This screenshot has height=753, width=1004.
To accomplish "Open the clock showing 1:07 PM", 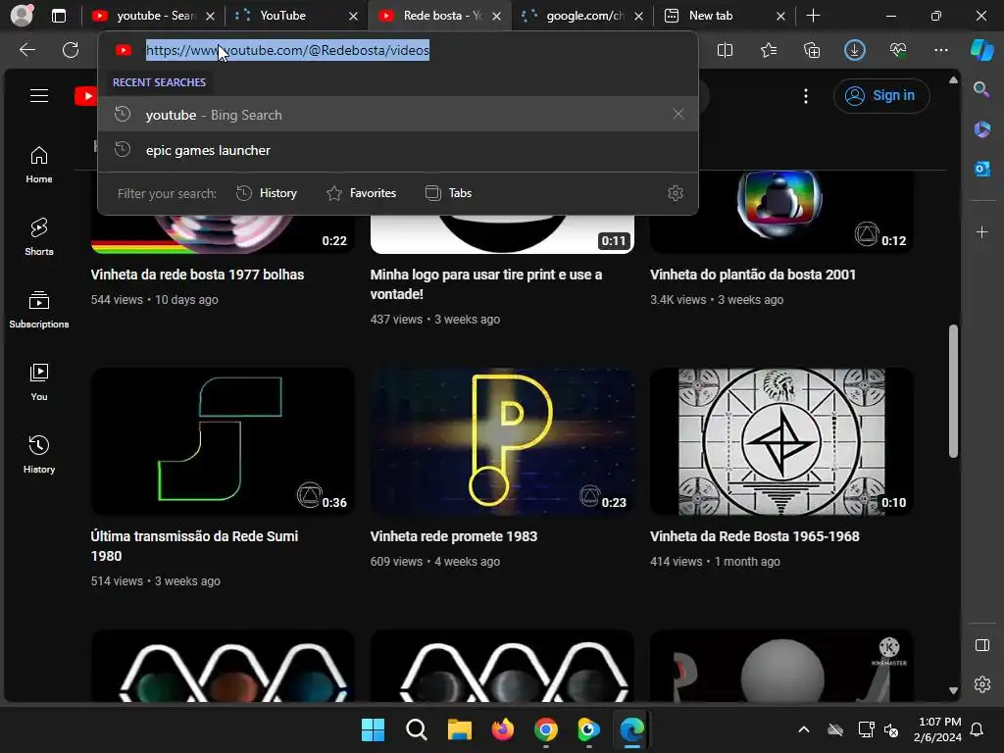I will pyautogui.click(x=937, y=729).
